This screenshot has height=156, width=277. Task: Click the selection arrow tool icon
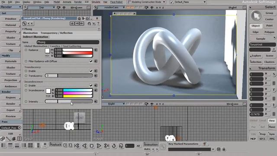click(x=256, y=16)
